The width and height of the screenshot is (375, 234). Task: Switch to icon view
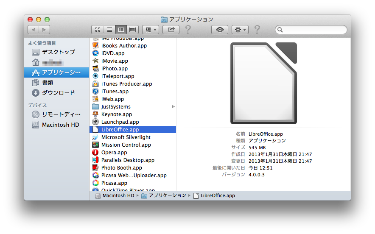[x=98, y=30]
